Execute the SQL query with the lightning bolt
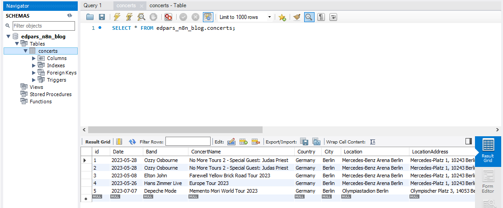Viewport: 503px width, 208px height. (x=117, y=17)
